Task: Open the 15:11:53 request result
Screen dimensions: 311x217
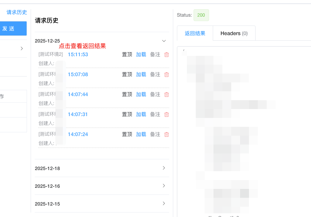Action: [x=78, y=55]
